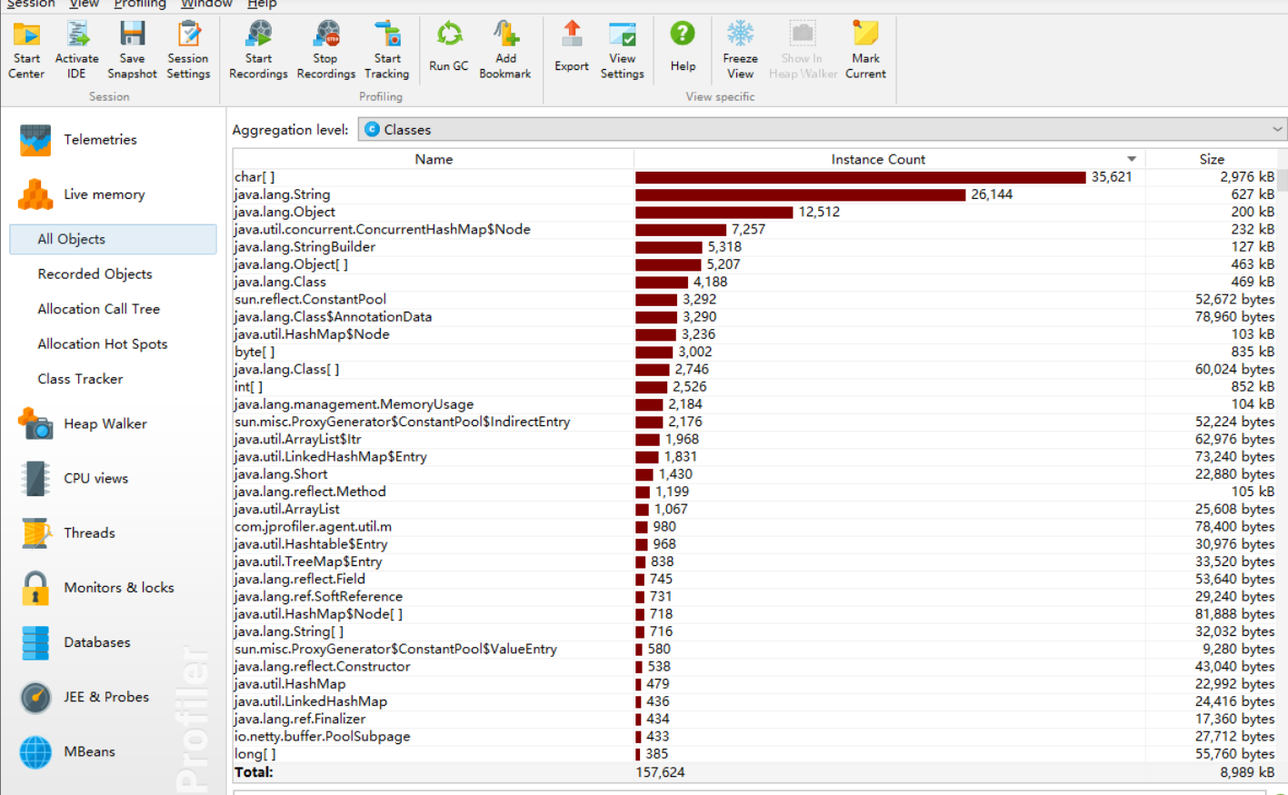The image size is (1288, 795).
Task: Select the java.lang.ref.SoftReference row
Action: click(755, 597)
